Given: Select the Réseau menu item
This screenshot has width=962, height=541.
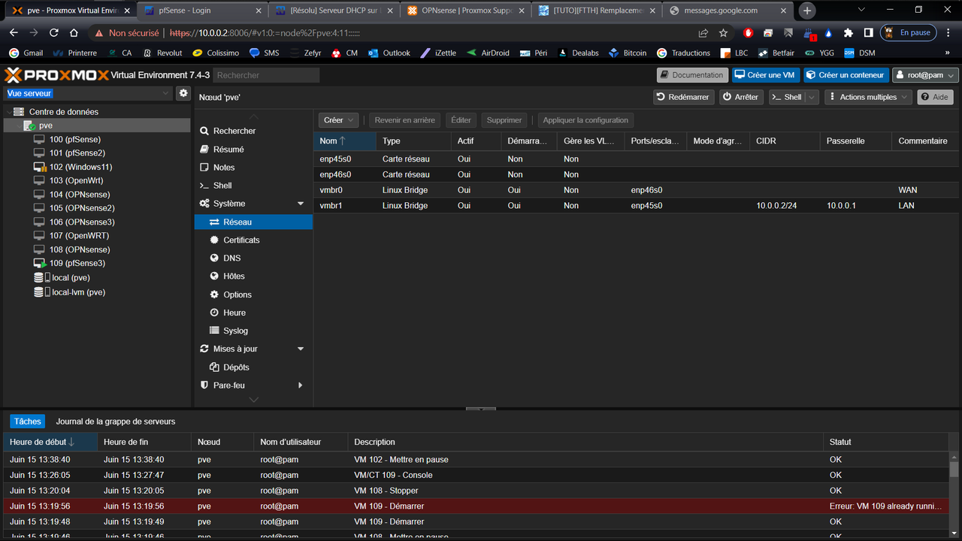Looking at the screenshot, I should [253, 222].
